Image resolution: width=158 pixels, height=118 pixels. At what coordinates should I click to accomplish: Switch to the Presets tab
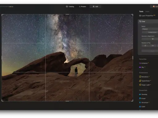pyautogui.click(x=82, y=6)
